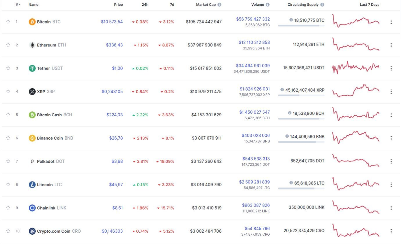The image size is (401, 244).
Task: Click Bitcoin circulating supply progress bar
Action: 301,26
